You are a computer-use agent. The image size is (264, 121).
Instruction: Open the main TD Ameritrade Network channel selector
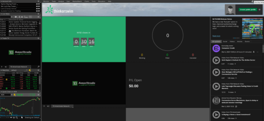point(62,106)
